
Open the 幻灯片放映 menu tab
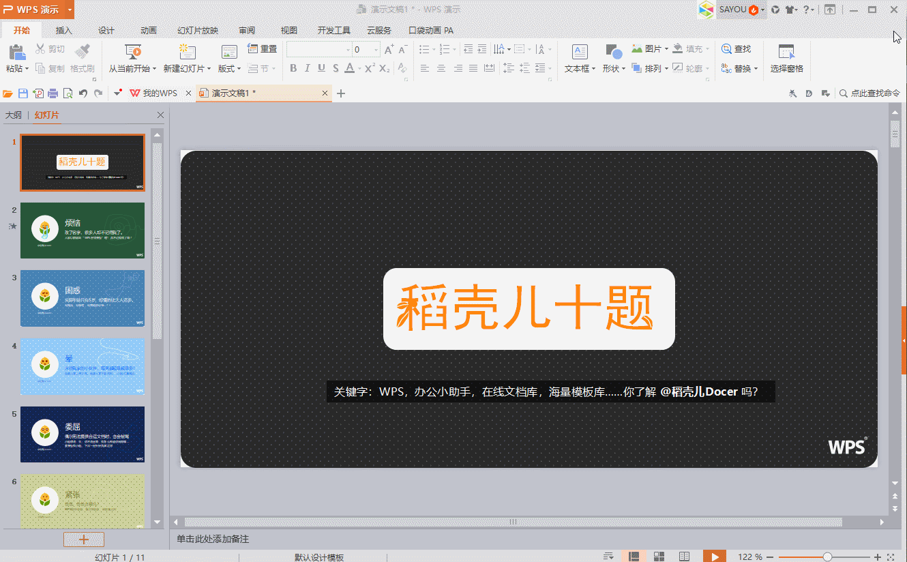198,30
